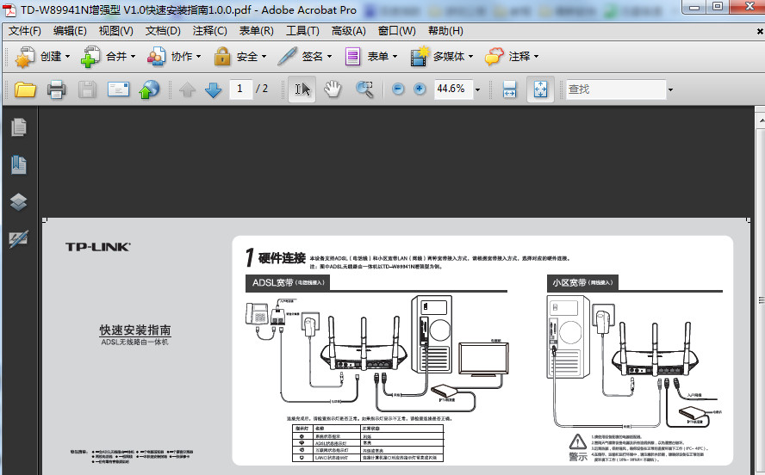The width and height of the screenshot is (765, 475).
Task: Click the 快速安装指南 title in document
Action: 135,330
